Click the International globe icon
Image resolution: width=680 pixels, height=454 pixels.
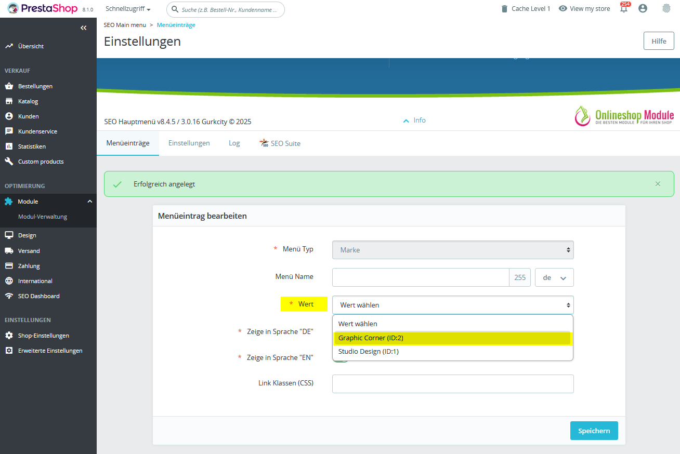click(9, 281)
